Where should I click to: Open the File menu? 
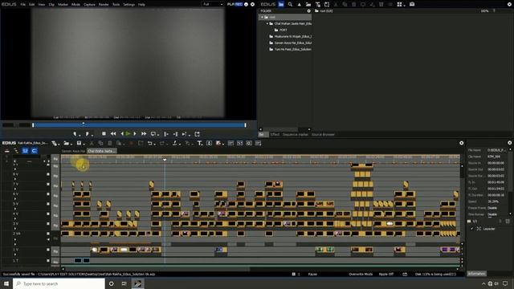point(23,5)
